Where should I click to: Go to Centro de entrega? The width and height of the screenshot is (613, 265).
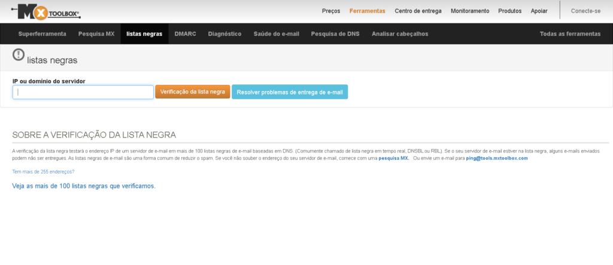pyautogui.click(x=418, y=11)
